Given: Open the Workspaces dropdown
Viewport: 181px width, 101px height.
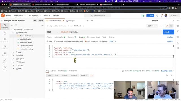Looking at the screenshot, I should point(20,16).
